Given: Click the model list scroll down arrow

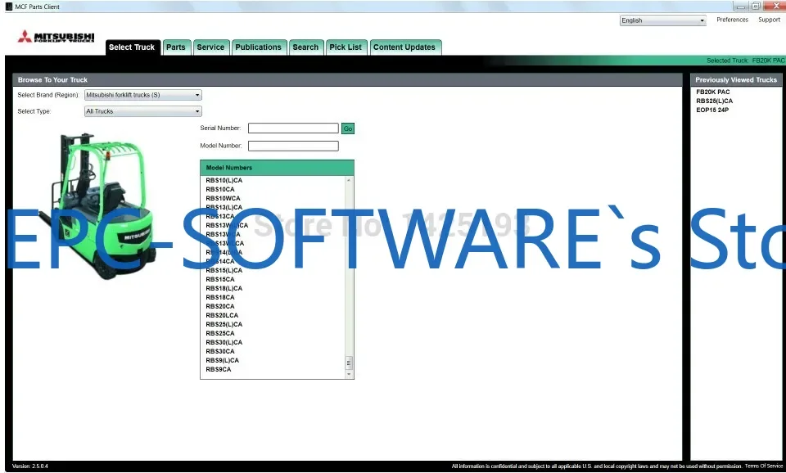Looking at the screenshot, I should 349,374.
